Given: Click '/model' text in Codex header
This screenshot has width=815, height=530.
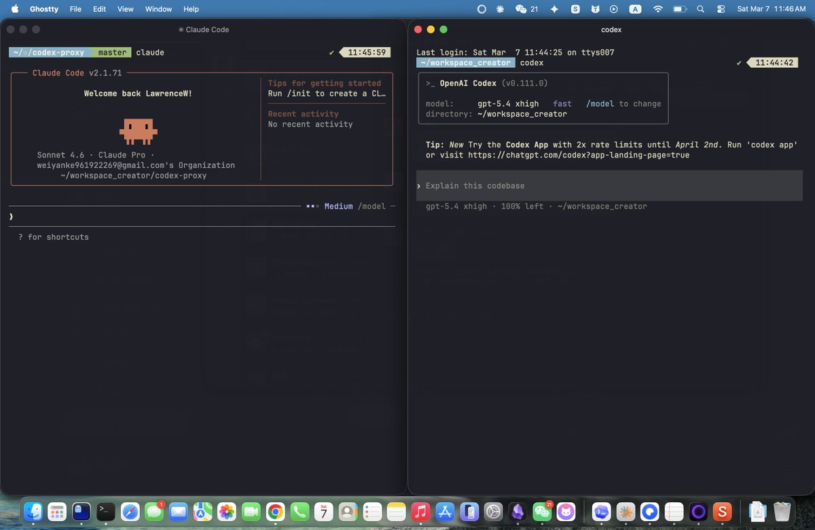Looking at the screenshot, I should click(x=600, y=104).
